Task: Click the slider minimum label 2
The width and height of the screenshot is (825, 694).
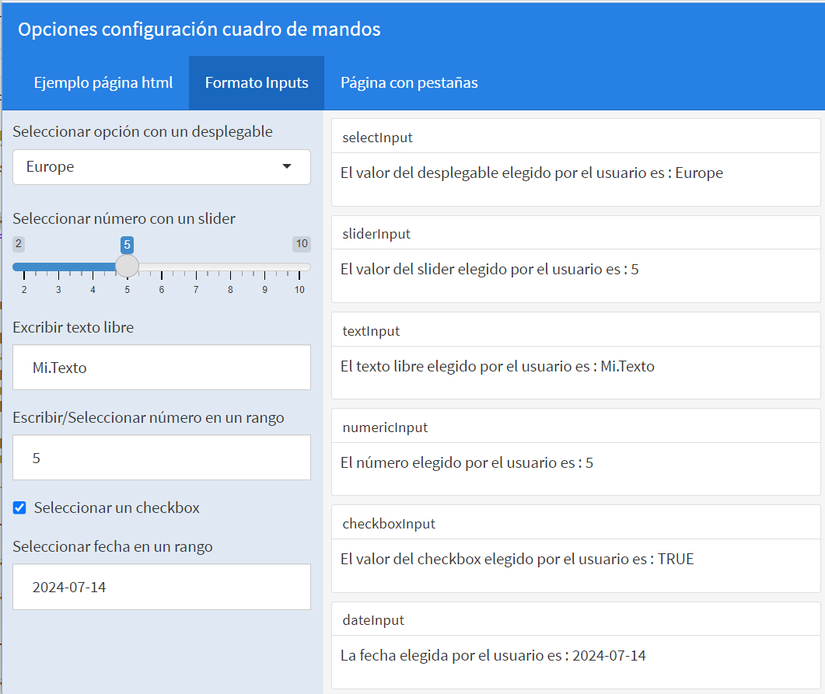Action: (x=19, y=244)
